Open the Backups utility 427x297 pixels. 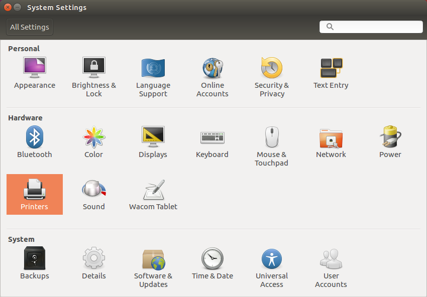coord(35,263)
